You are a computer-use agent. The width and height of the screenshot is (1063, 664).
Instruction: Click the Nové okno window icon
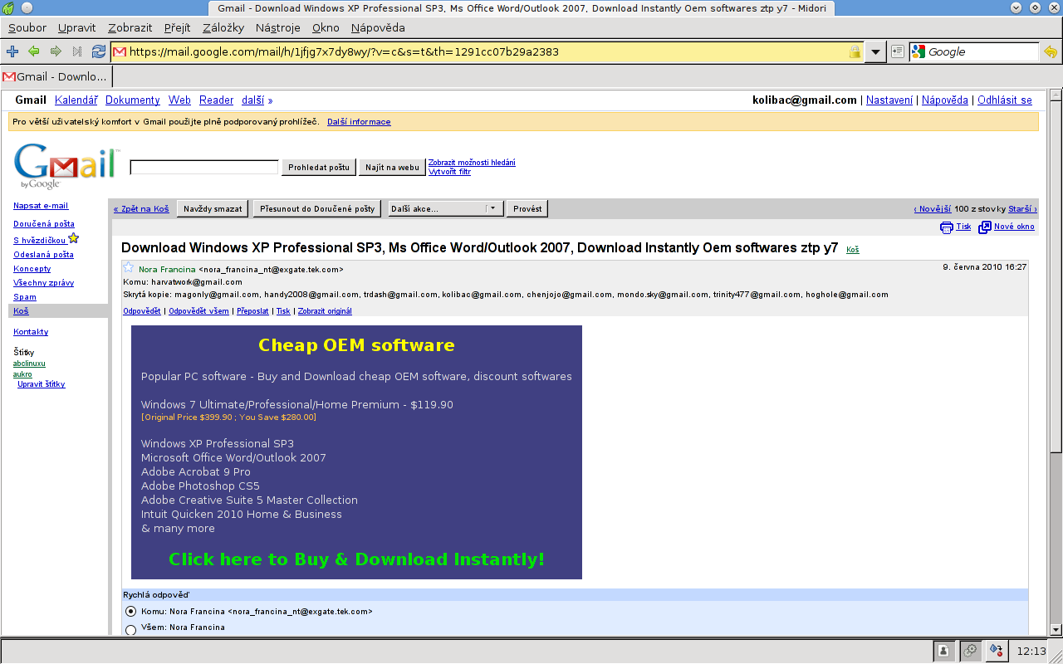point(985,227)
